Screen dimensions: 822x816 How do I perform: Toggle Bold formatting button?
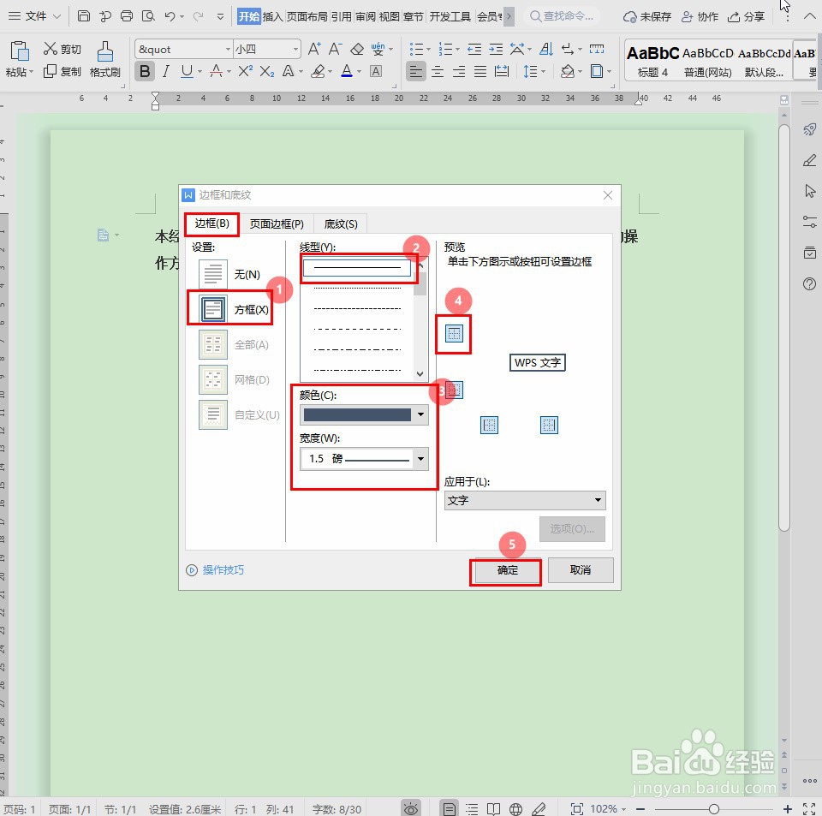tap(146, 71)
